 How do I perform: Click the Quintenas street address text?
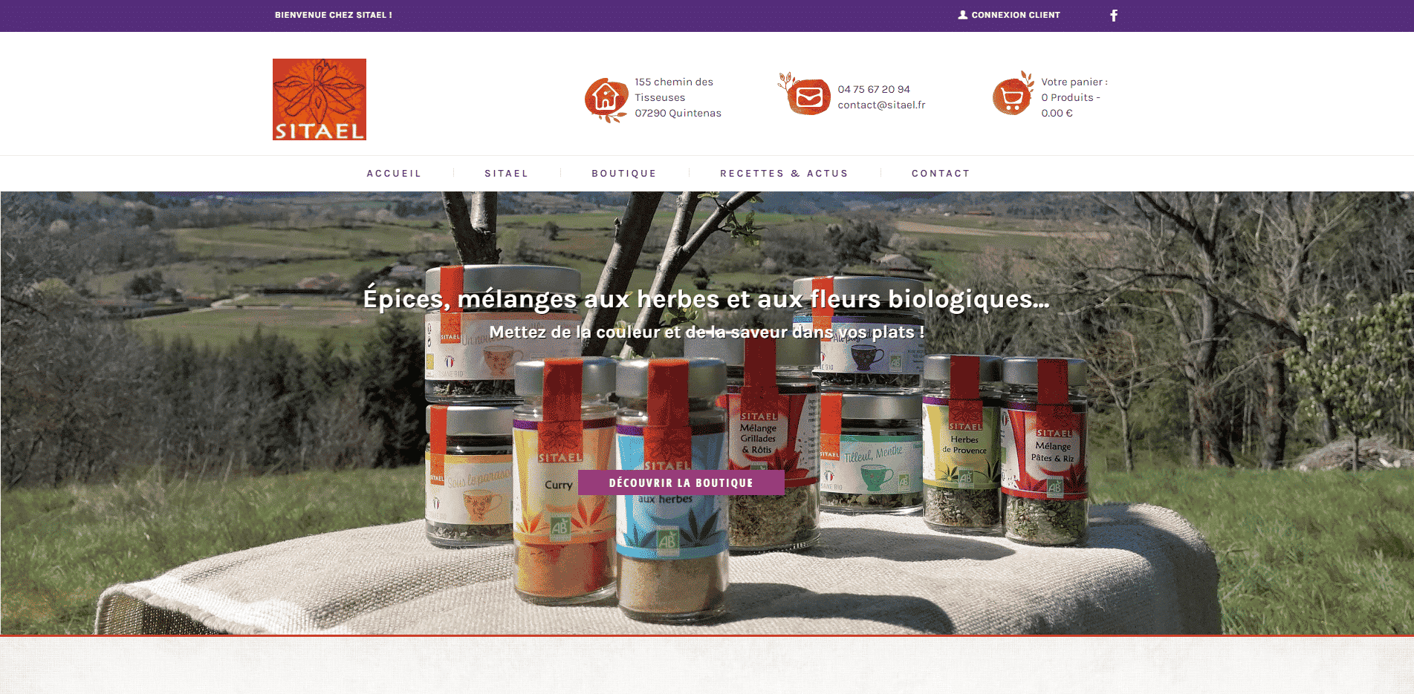(678, 97)
